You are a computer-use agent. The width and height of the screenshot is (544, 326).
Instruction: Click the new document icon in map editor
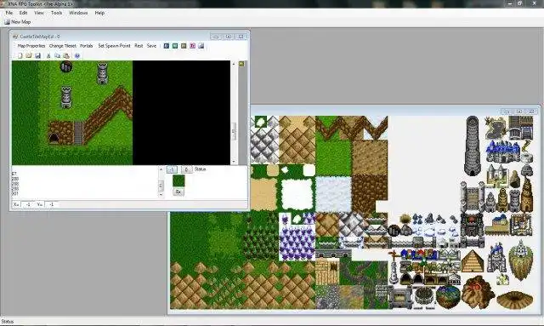point(20,55)
